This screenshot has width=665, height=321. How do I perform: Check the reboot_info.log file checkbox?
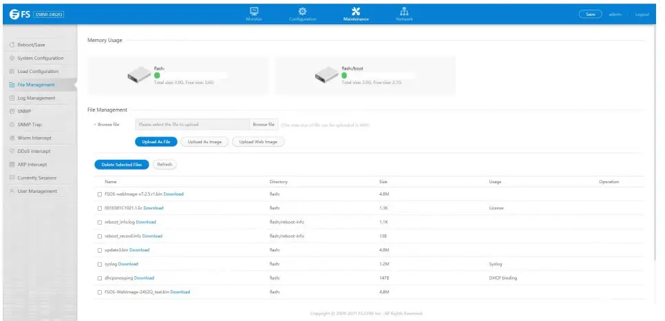(x=100, y=222)
